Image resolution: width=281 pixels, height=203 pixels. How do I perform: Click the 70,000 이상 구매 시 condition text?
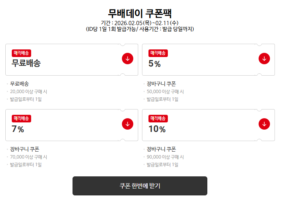point(28,157)
